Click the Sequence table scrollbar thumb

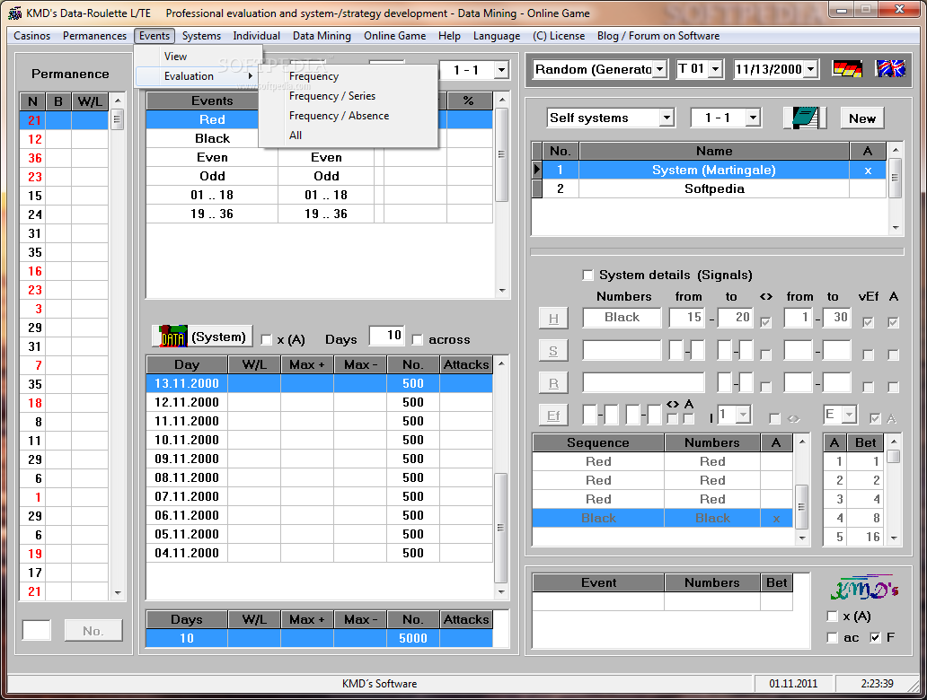(x=801, y=507)
